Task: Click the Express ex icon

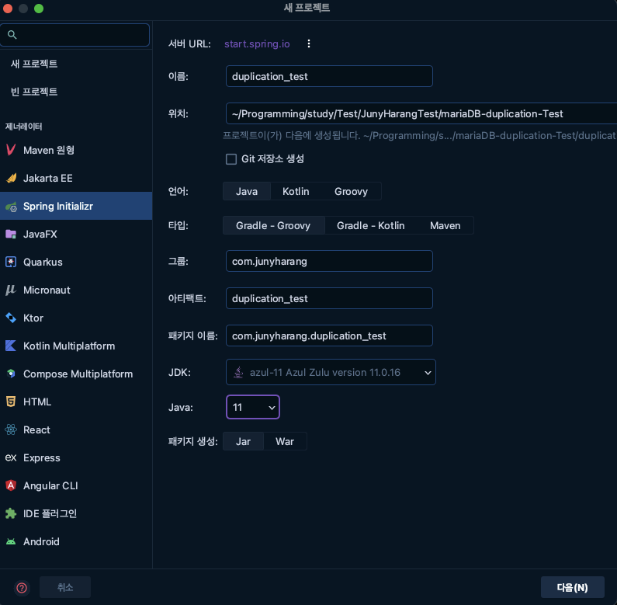Action: click(11, 457)
